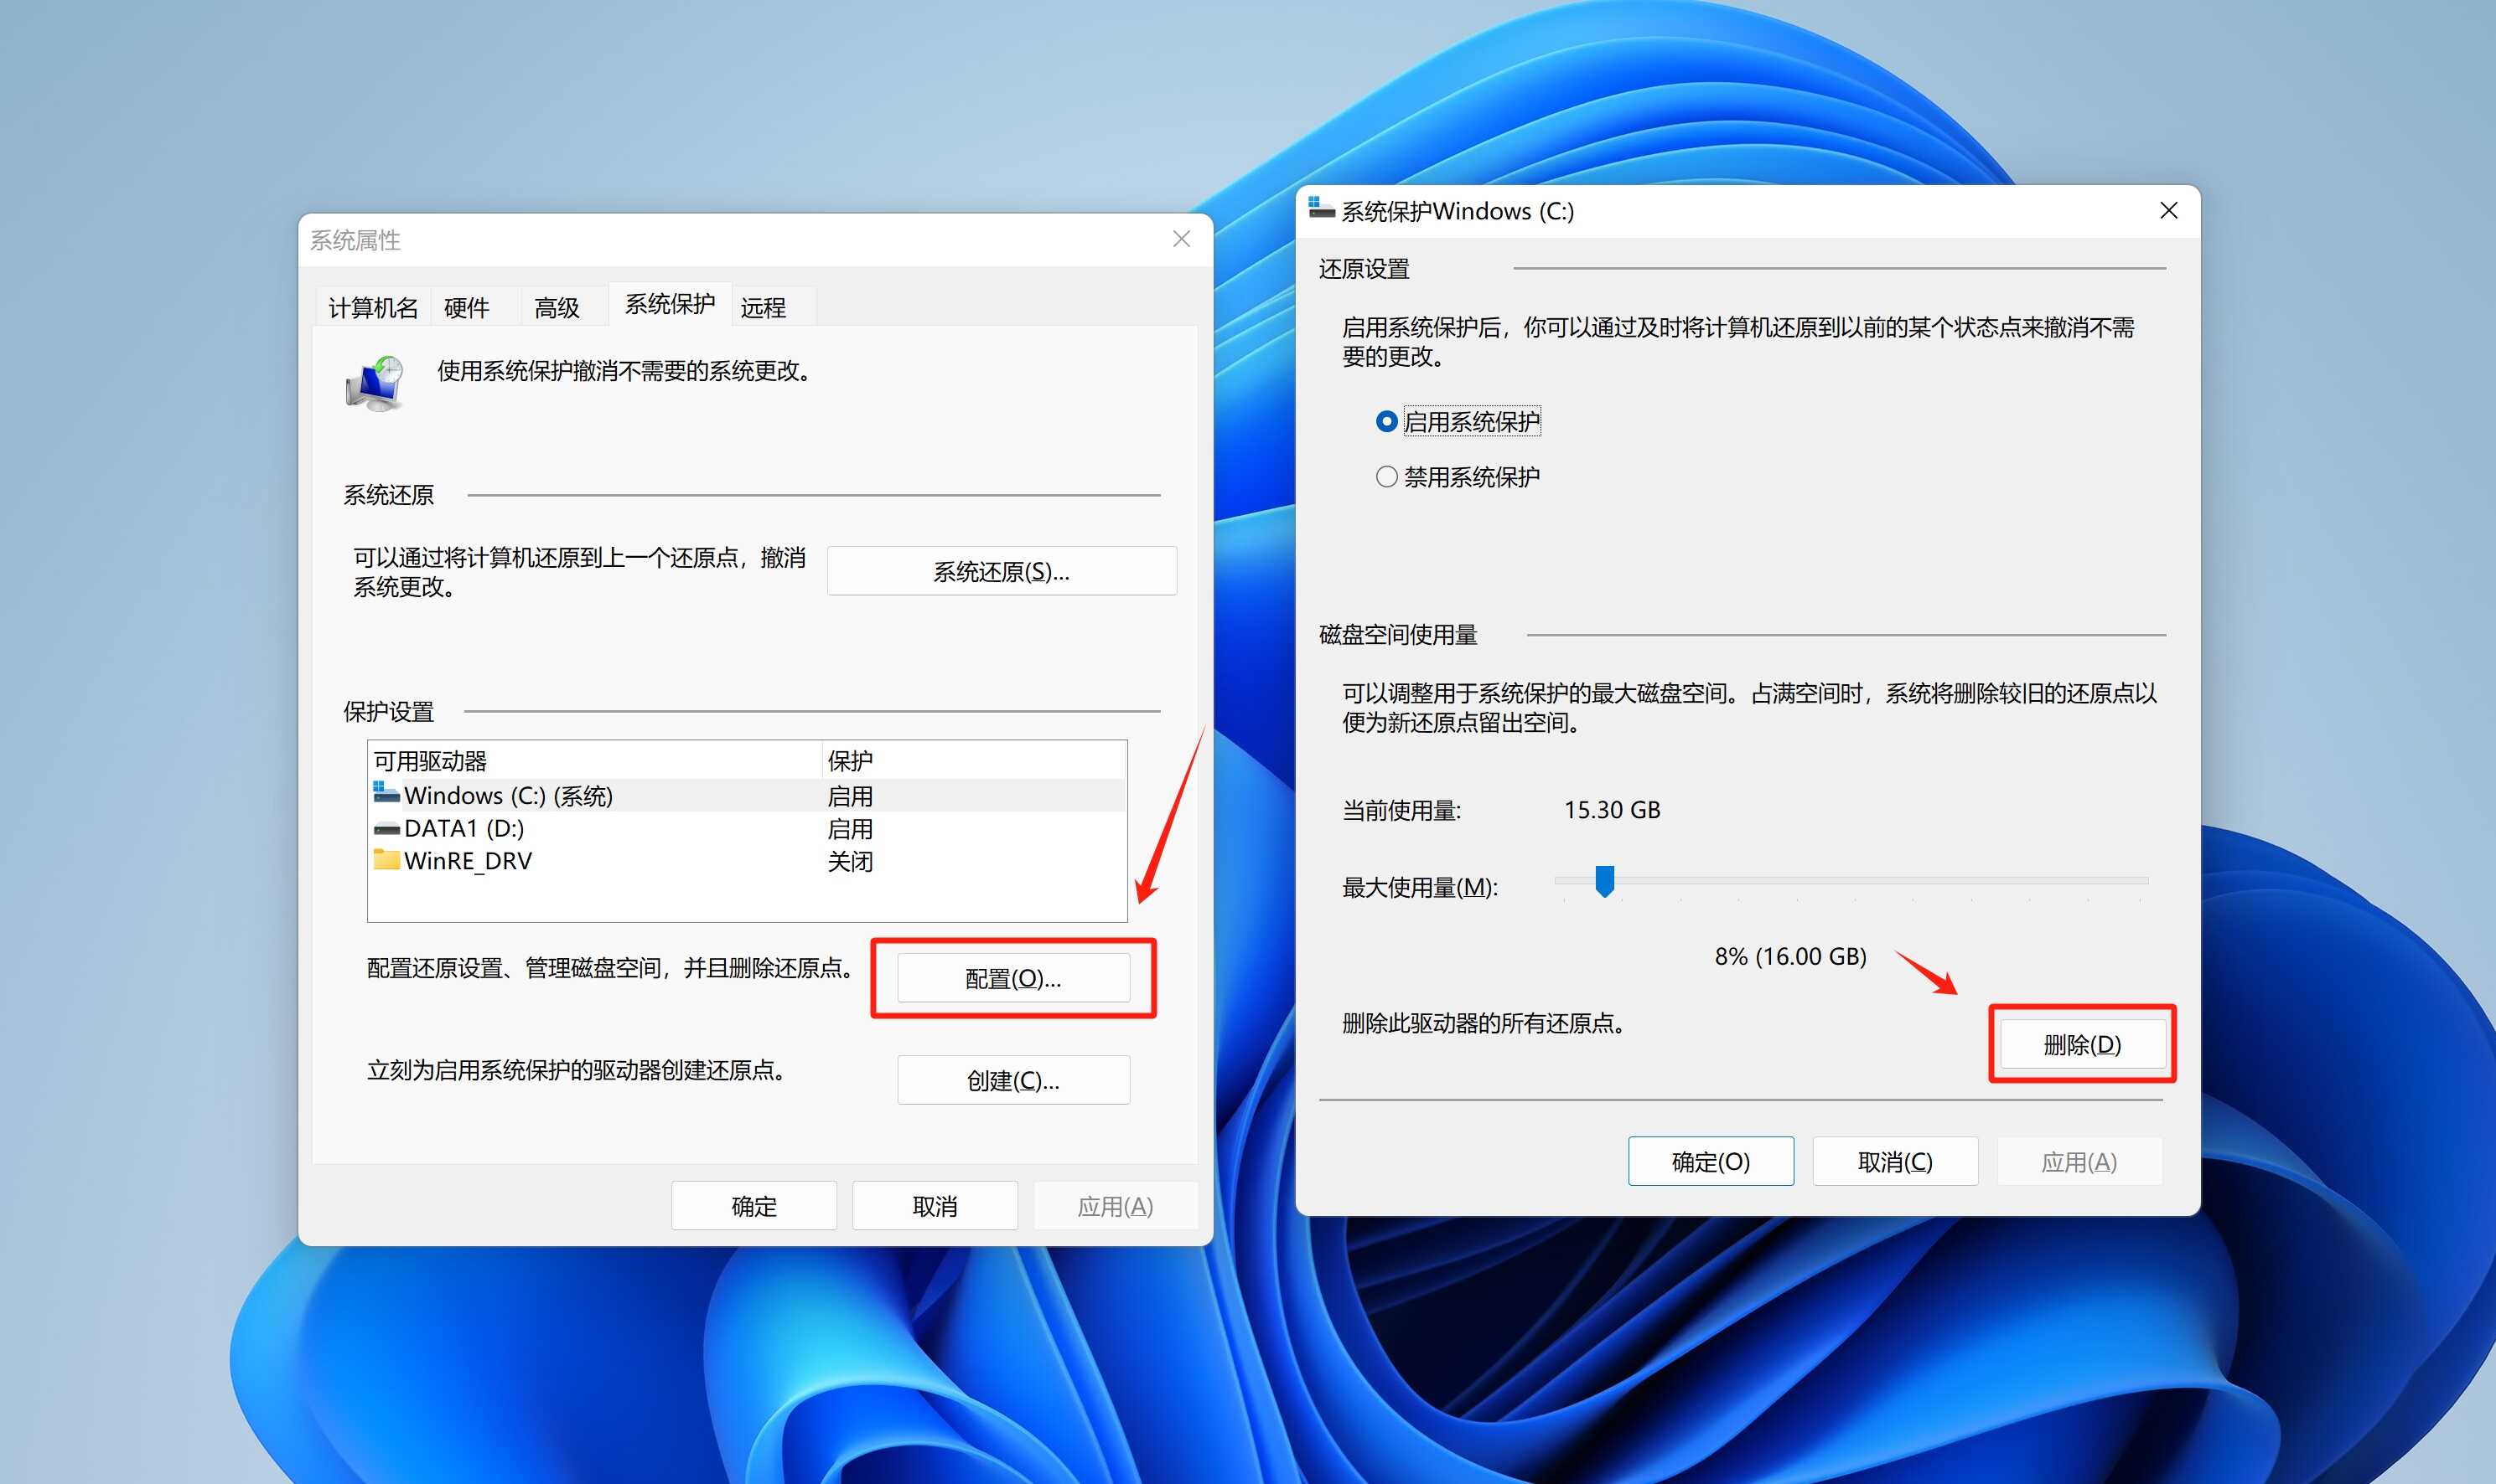
Task: Click the Windows (C:) drive icon in list
Action: point(386,793)
